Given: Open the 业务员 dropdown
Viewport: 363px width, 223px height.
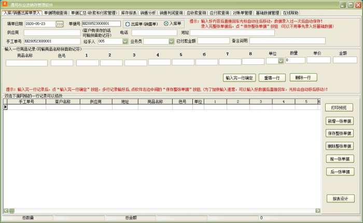Looking at the screenshot, I should click(x=171, y=41).
